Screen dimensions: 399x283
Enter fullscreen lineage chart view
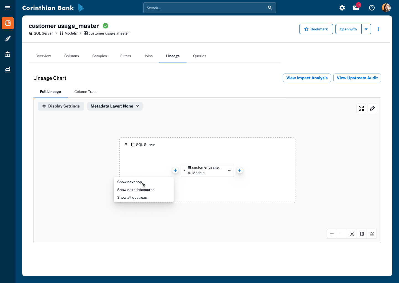pyautogui.click(x=361, y=108)
